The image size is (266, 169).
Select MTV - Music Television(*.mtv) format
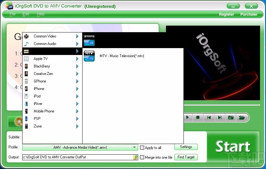pyautogui.click(x=122, y=56)
